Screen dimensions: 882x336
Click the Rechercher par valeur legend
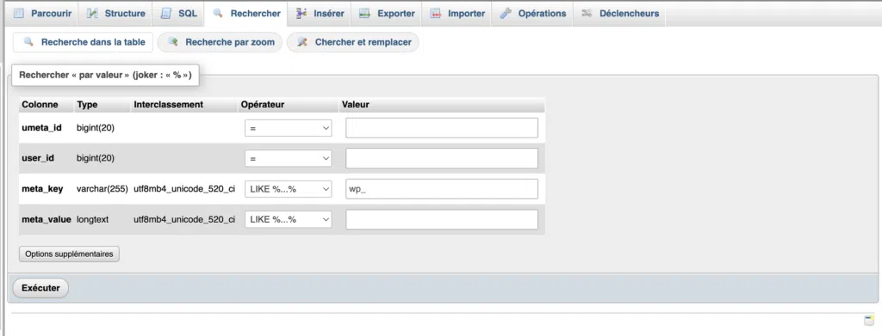pos(105,75)
